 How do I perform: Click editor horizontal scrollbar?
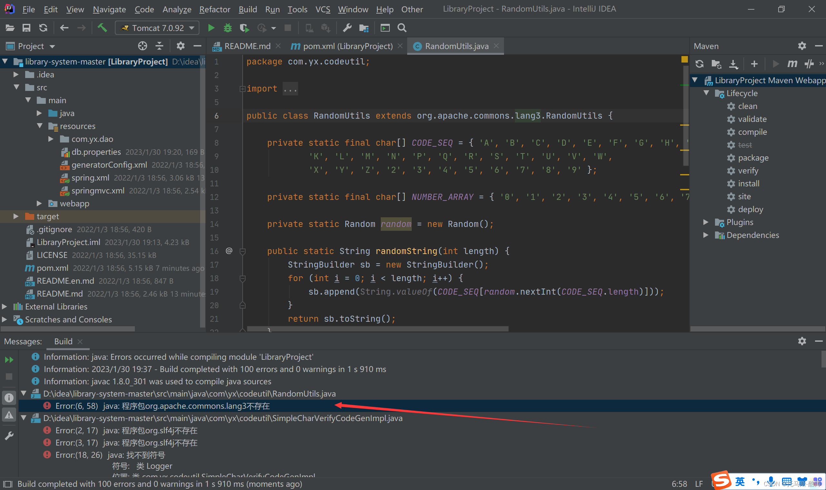(x=378, y=328)
